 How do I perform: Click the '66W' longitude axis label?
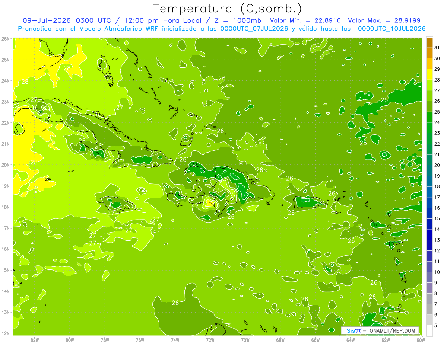[315, 340]
